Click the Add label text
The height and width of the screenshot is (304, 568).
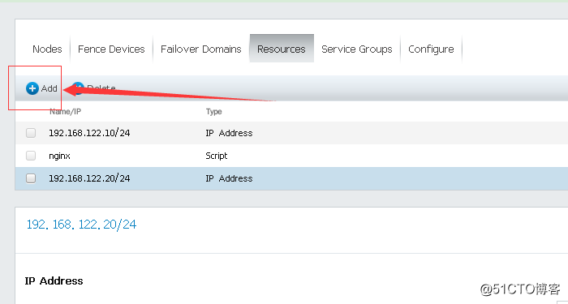49,88
